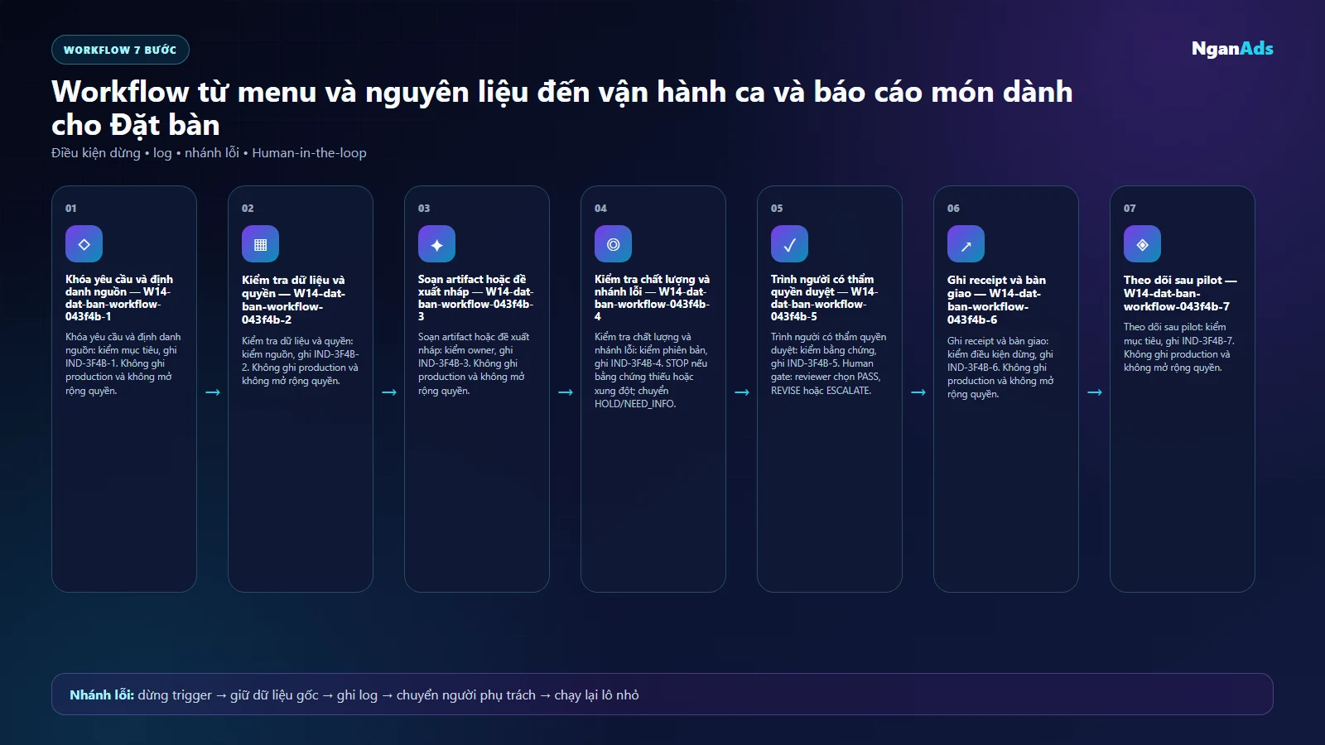The height and width of the screenshot is (745, 1325).
Task: Click the WORKFLOW 7 BƯỚC badge
Action: [x=120, y=50]
